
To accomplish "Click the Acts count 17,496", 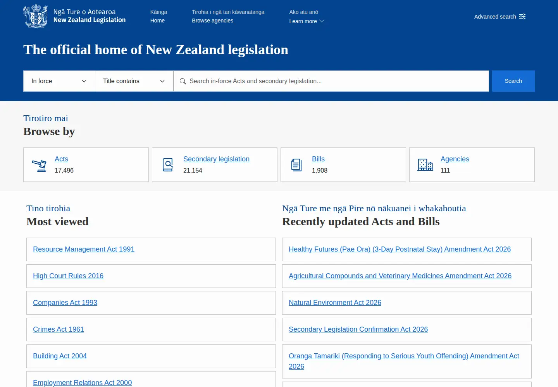I will pos(64,170).
